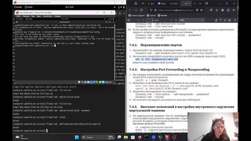
Task: Click the taskbar Поиск search box
Action: (98, 137)
